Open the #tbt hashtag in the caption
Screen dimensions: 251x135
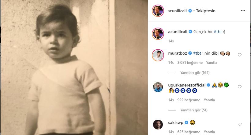click(218, 32)
